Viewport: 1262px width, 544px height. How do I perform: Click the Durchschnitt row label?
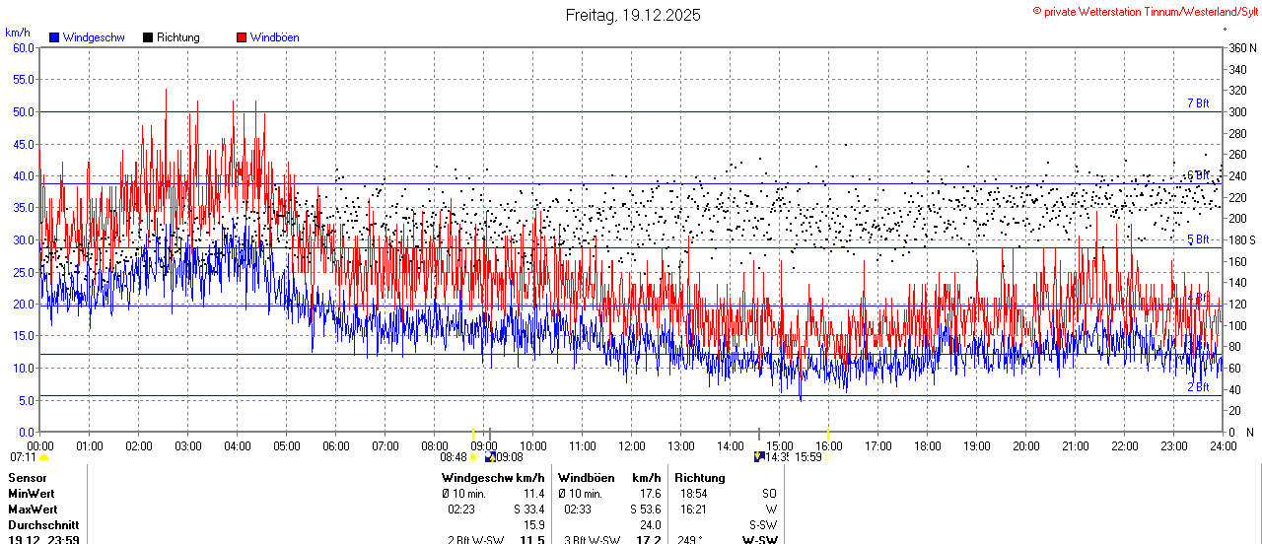pos(43,525)
